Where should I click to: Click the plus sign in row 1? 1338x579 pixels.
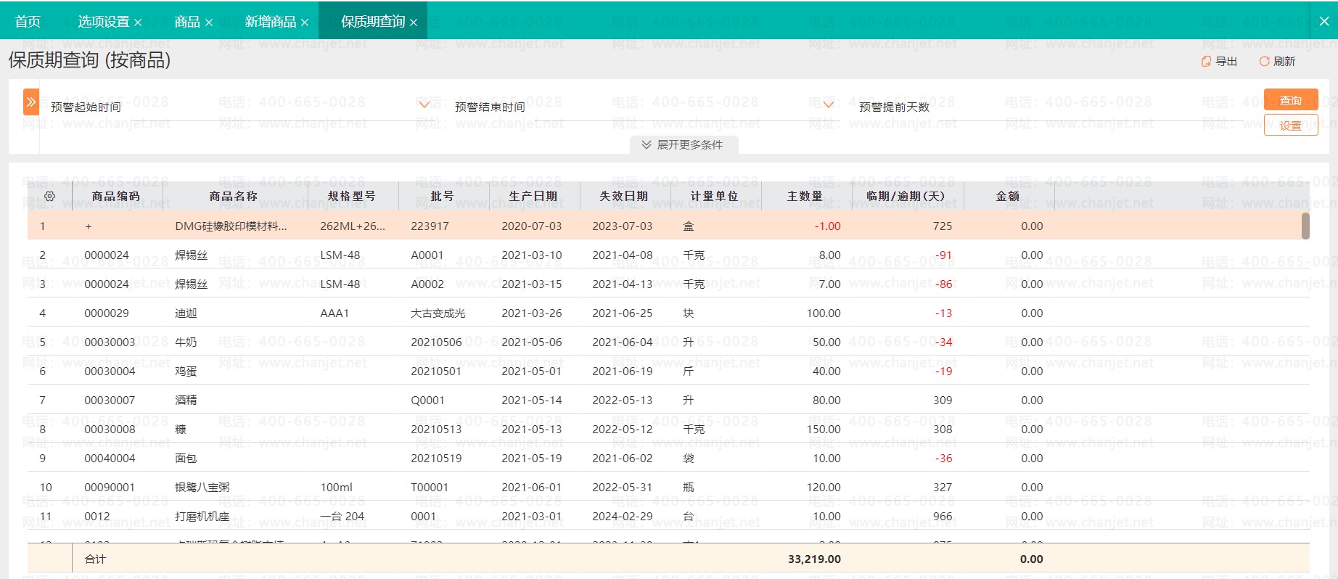pos(89,226)
